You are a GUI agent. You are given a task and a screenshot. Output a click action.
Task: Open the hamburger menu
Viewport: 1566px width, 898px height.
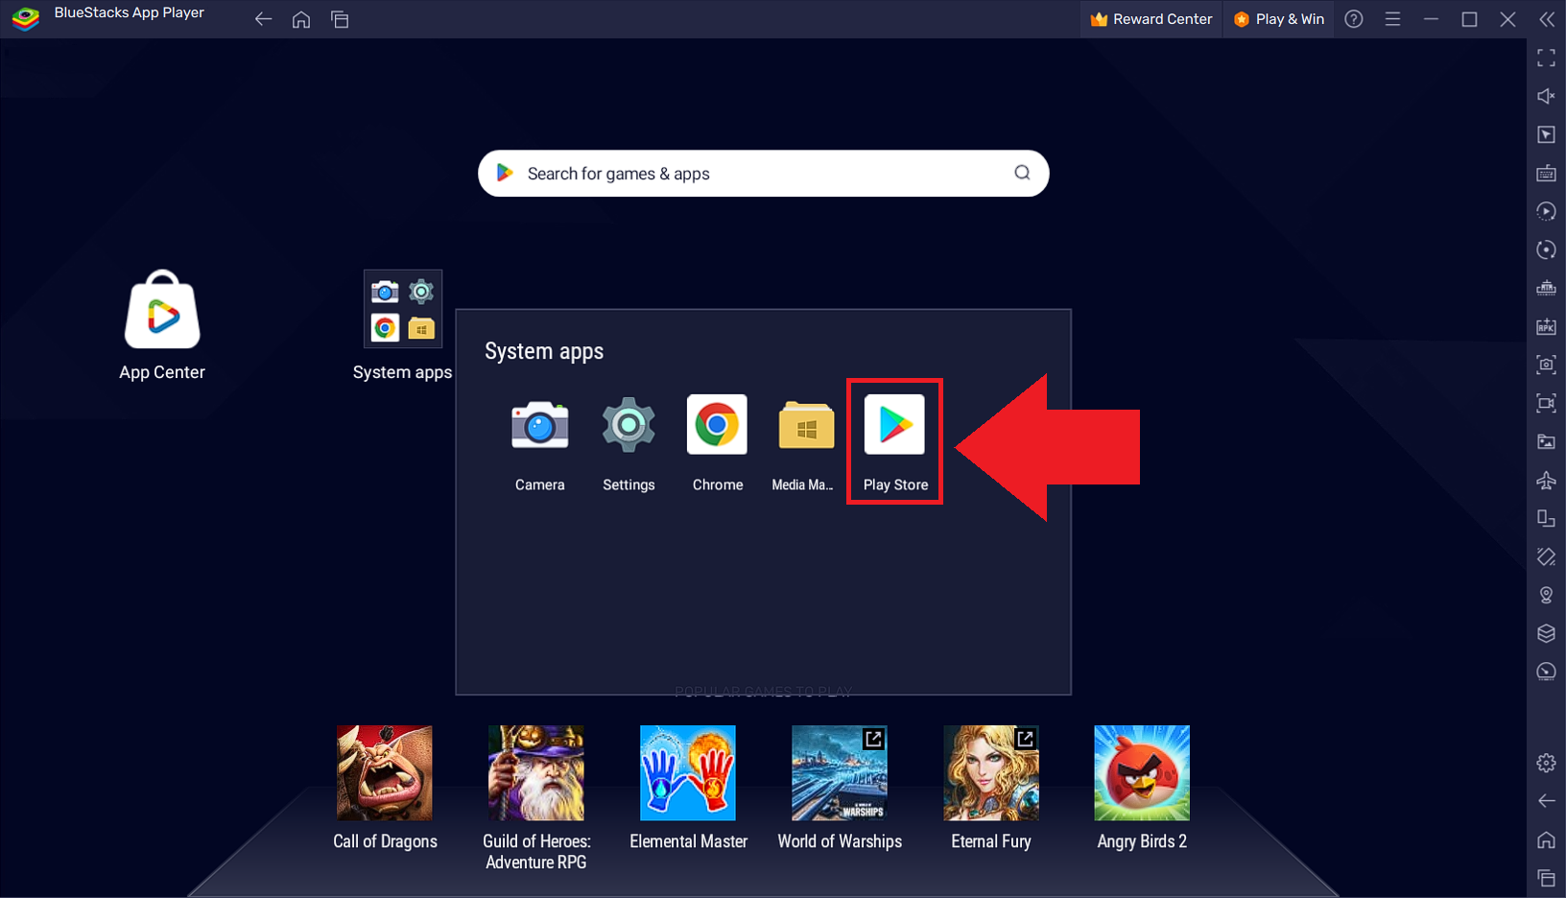1392,19
